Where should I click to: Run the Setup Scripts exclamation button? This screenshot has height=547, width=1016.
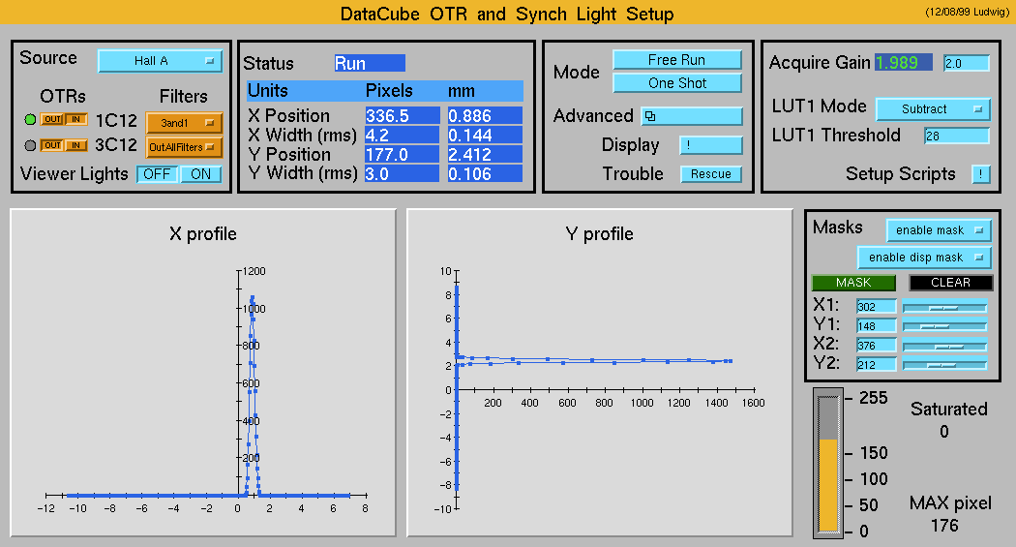click(x=980, y=174)
